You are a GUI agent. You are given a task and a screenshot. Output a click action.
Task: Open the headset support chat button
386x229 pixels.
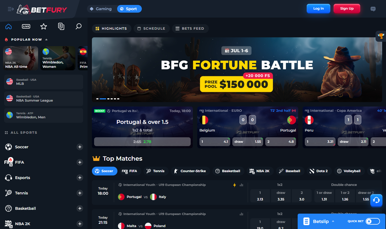tap(376, 200)
